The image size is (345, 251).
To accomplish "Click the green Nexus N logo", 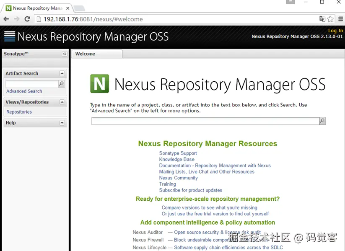I will click(x=99, y=83).
